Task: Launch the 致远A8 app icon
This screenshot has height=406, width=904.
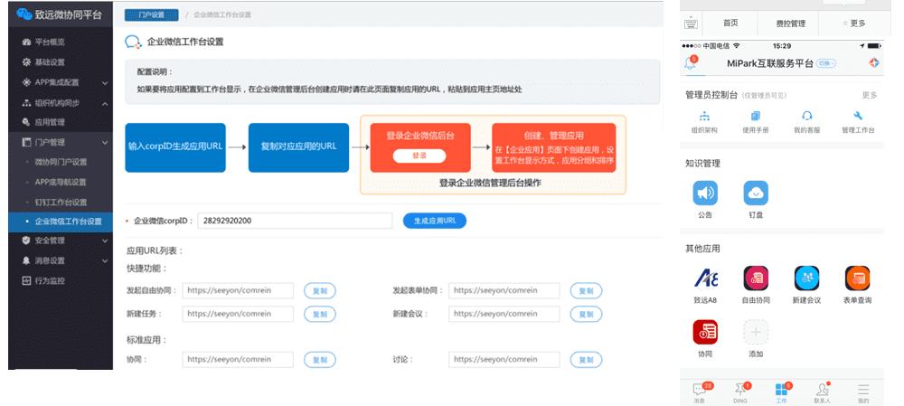Action: [705, 279]
